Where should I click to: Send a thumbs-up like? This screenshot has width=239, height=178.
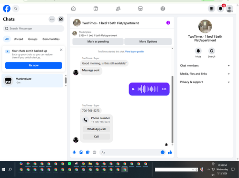(170, 152)
